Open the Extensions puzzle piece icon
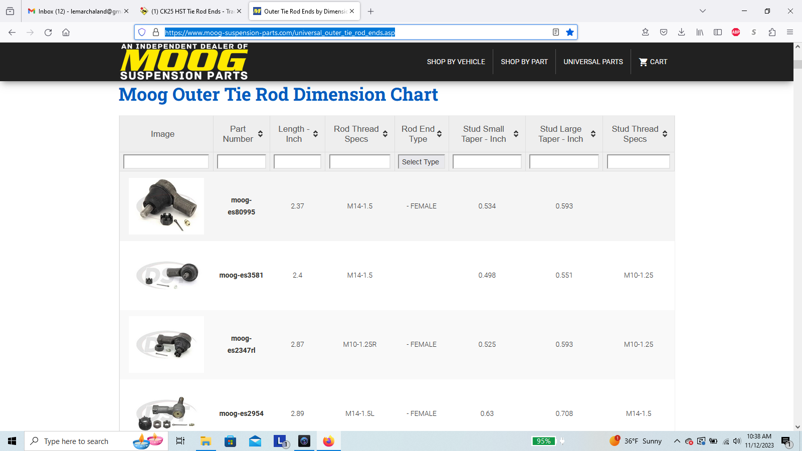Viewport: 802px width, 451px height. (772, 32)
